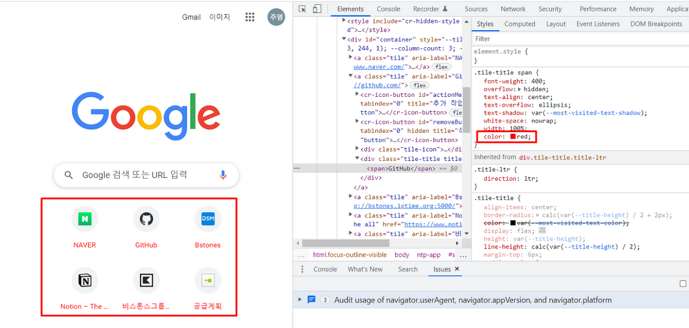Click the Gmail link
Viewport: 689px width, 328px height.
point(191,17)
